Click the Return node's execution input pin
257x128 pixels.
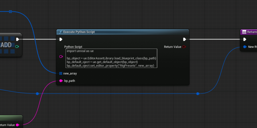(245, 39)
